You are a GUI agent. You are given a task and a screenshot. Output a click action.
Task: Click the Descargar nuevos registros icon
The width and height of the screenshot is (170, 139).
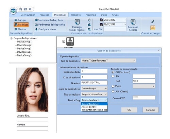[77, 22]
